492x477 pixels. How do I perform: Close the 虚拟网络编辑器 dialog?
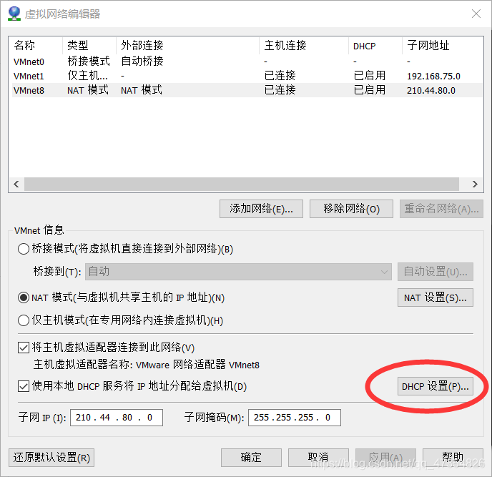click(476, 14)
